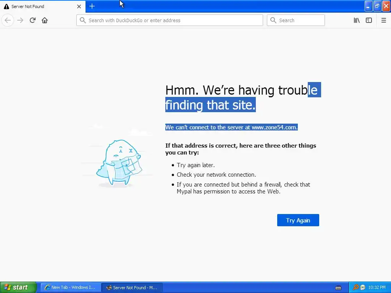This screenshot has height=293, width=391.
Task: Click the magnifier icon in Search box
Action: (x=273, y=20)
